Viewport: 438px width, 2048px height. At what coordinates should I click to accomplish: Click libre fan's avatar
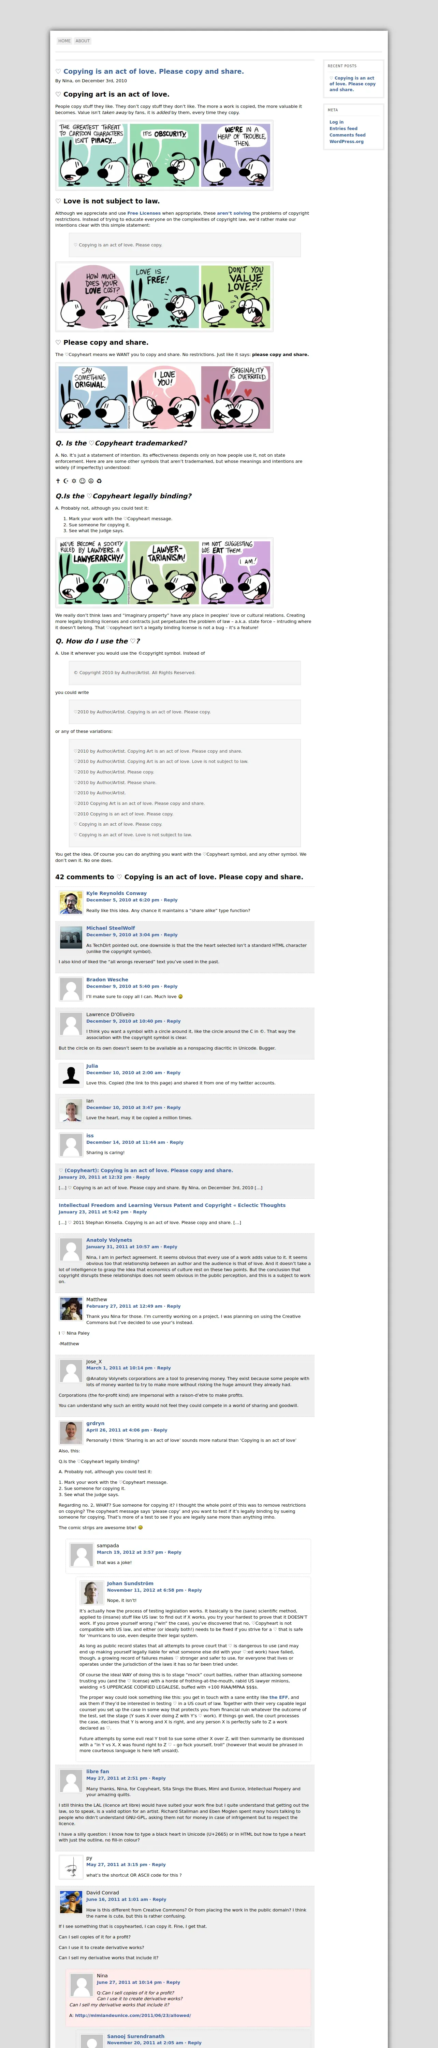[71, 1781]
